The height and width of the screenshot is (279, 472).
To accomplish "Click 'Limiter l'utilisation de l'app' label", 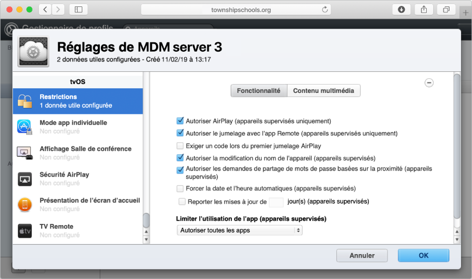I will [251, 219].
